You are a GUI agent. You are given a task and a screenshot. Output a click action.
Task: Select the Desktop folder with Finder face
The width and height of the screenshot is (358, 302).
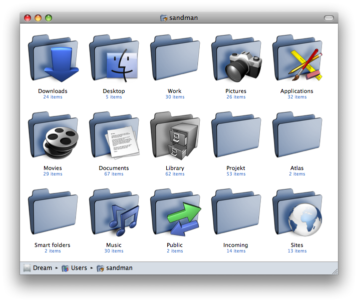[114, 60]
